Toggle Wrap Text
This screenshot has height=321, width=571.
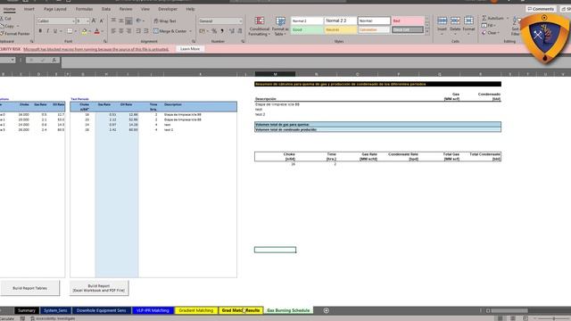(x=165, y=21)
